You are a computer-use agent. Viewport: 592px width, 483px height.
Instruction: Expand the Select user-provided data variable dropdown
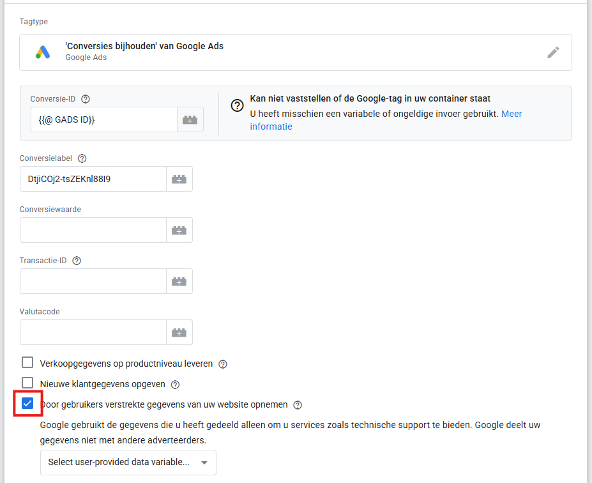pos(128,463)
